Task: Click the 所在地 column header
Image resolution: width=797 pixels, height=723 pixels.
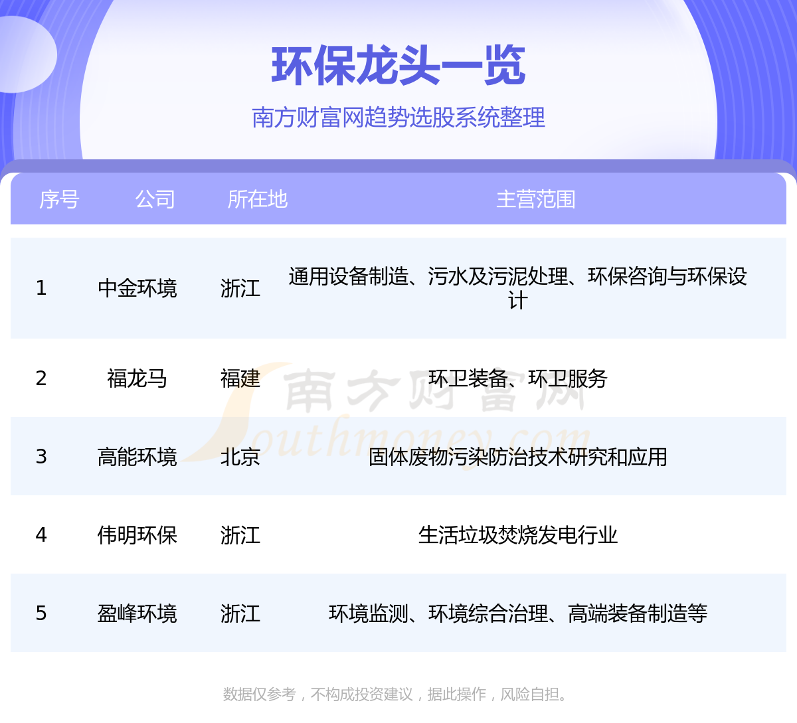Action: click(x=257, y=199)
